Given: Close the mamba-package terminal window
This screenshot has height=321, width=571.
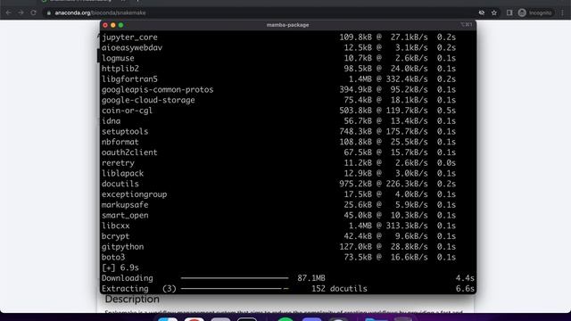Looking at the screenshot, I should 105,25.
